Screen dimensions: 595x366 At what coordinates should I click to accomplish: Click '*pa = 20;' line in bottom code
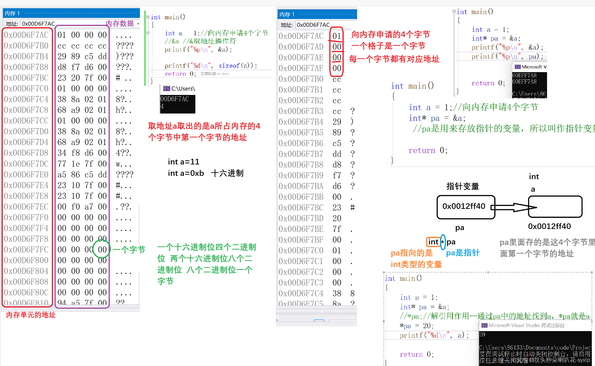[x=417, y=326]
